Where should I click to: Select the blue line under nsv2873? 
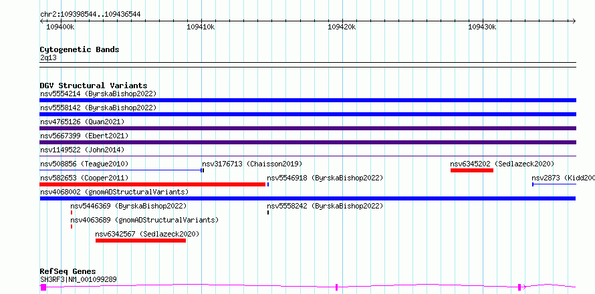tap(554, 184)
